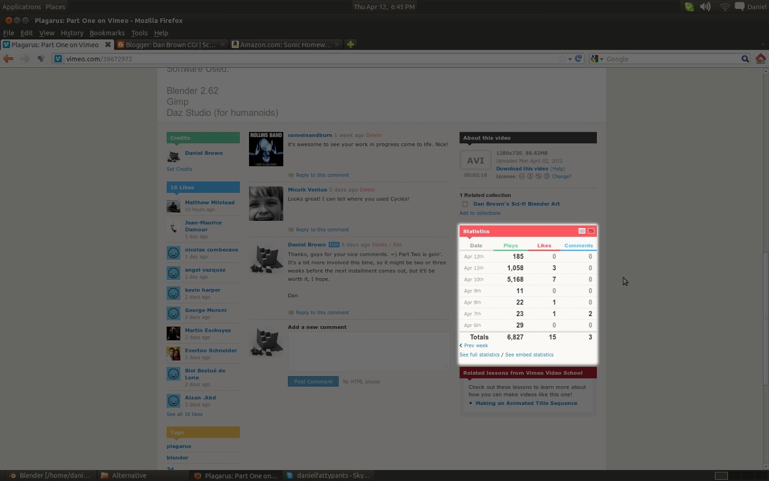The image size is (769, 481).
Task: Open the View menu
Action: (x=47, y=33)
